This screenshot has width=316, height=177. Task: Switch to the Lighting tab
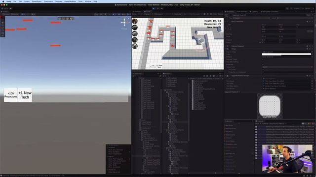click(254, 12)
